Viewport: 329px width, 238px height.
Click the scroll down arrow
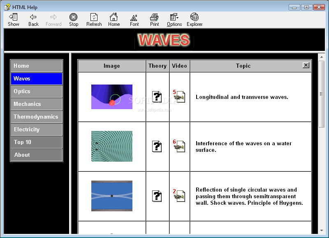click(x=322, y=231)
